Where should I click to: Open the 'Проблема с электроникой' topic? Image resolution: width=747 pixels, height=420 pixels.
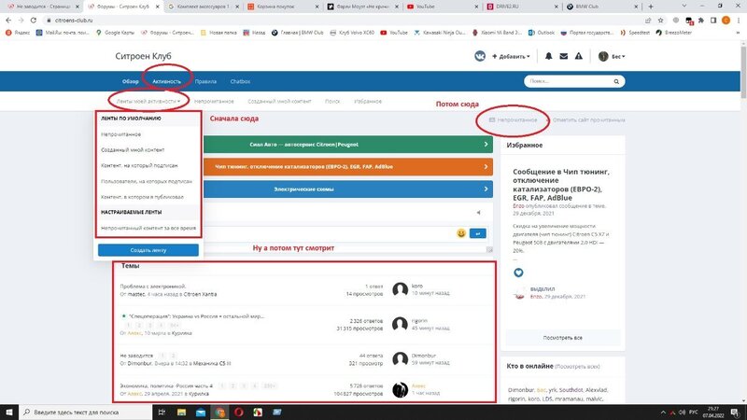(153, 286)
